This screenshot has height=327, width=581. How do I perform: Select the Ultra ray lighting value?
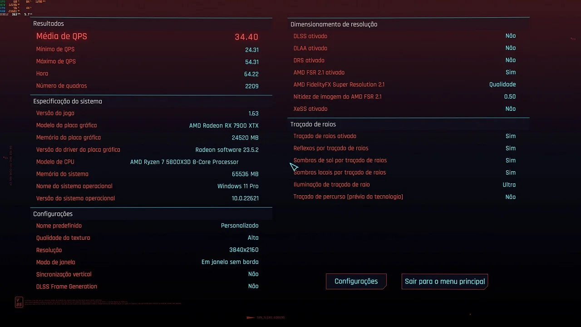[x=509, y=185]
